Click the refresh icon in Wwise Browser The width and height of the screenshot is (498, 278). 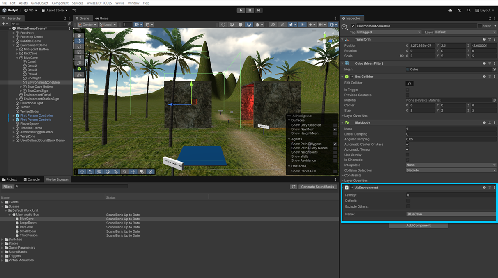click(x=293, y=187)
